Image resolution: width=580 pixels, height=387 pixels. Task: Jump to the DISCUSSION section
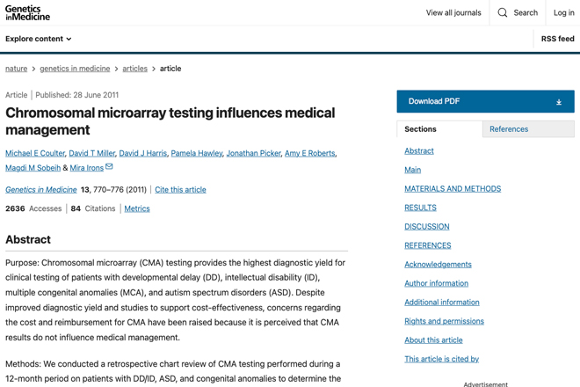427,227
